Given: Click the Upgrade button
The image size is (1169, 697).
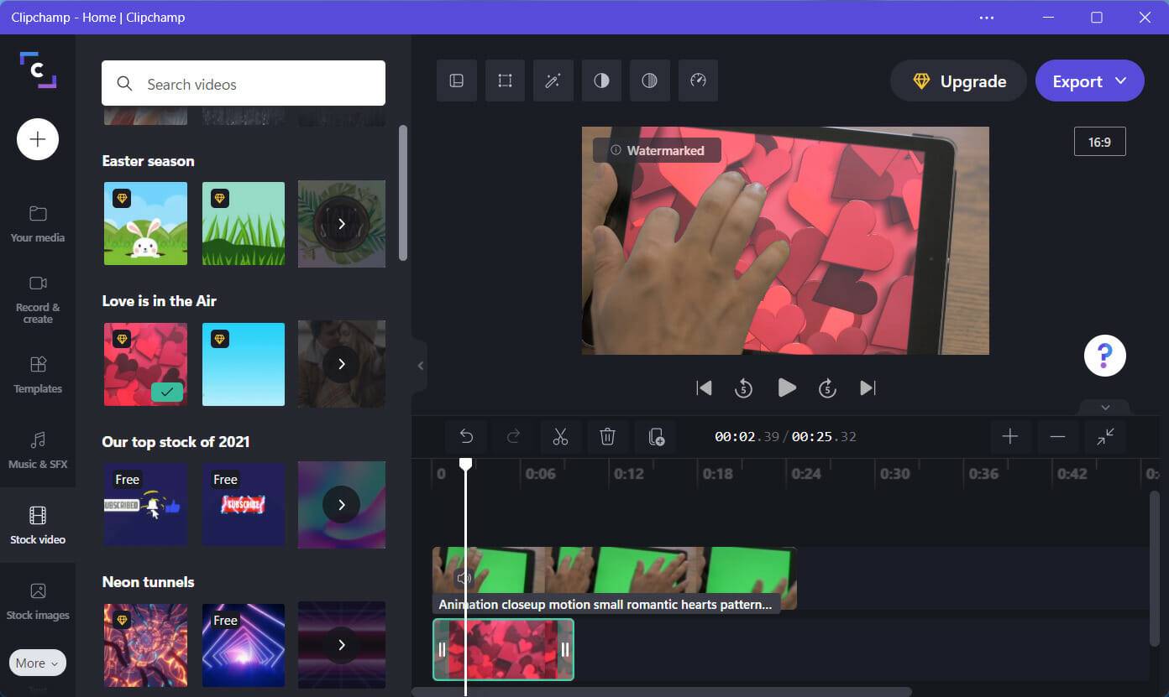Looking at the screenshot, I should coord(957,81).
